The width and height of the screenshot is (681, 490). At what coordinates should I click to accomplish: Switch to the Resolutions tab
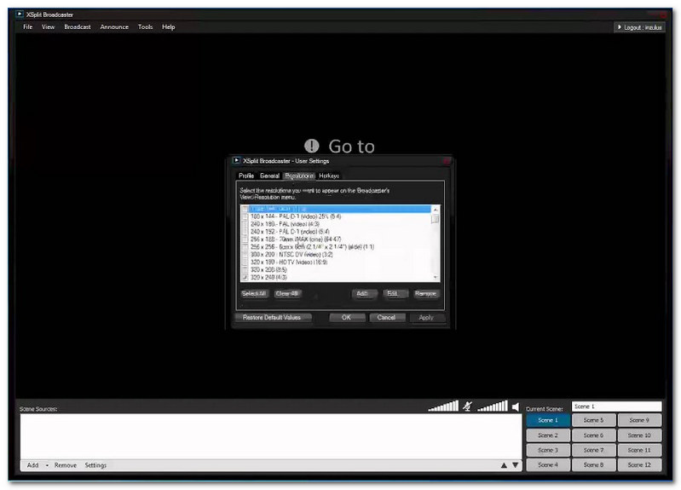299,176
